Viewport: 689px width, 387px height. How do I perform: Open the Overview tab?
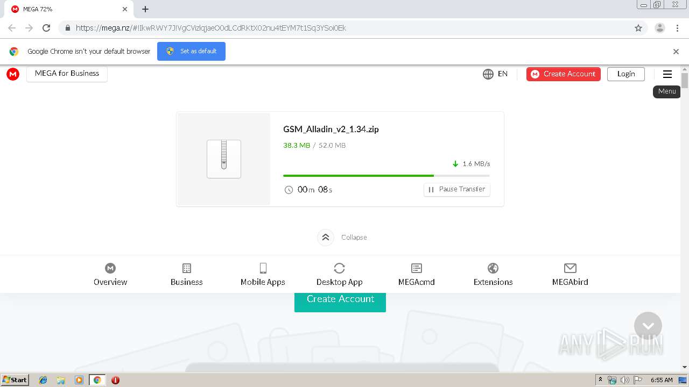pos(110,275)
